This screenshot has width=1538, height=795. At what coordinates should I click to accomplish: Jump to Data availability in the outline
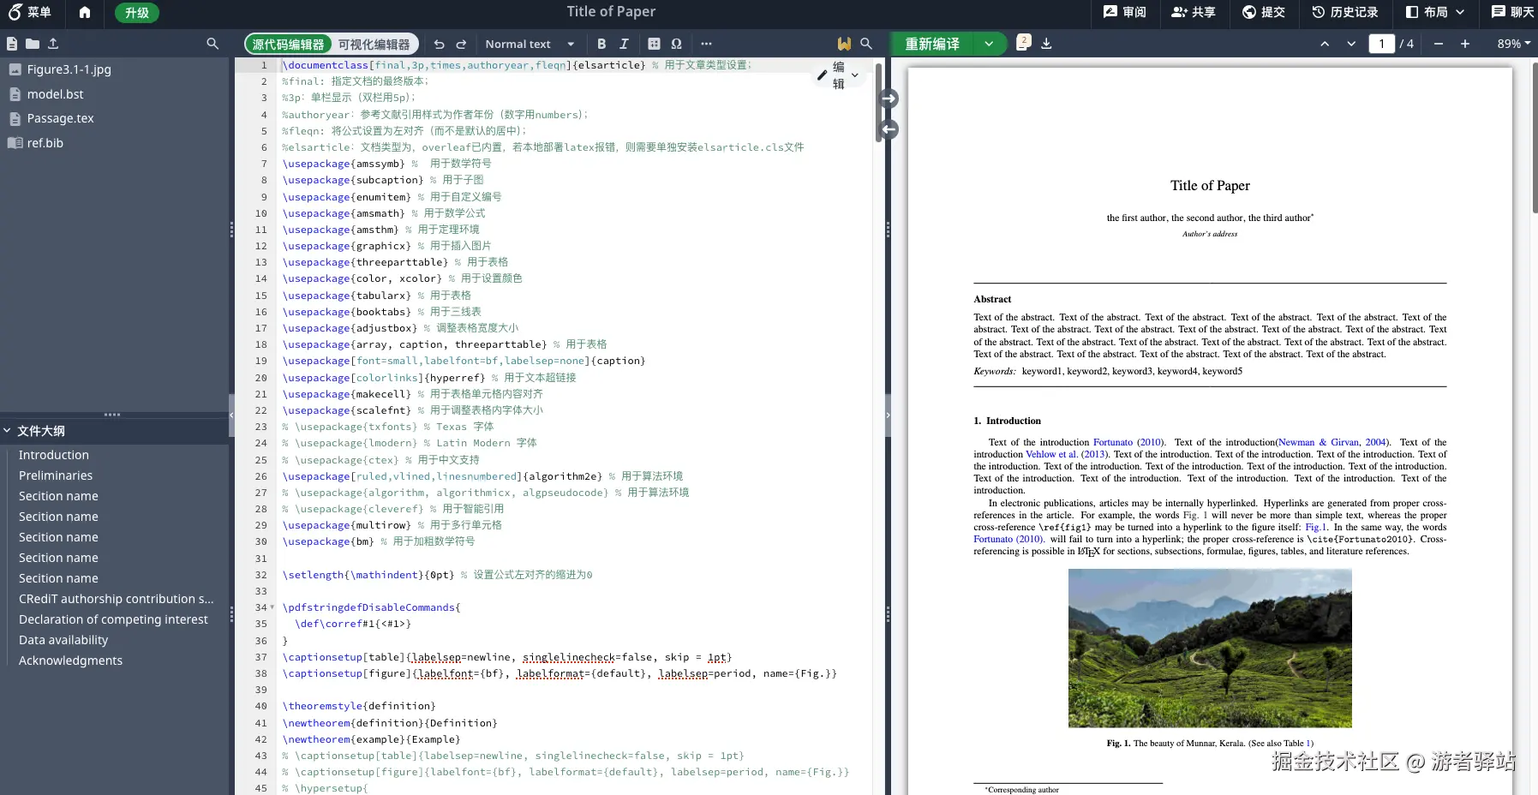63,640
